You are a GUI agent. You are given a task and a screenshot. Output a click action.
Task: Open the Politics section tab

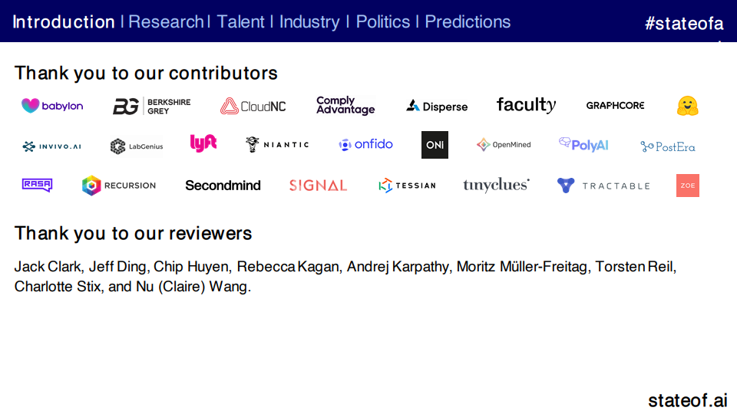pos(382,21)
